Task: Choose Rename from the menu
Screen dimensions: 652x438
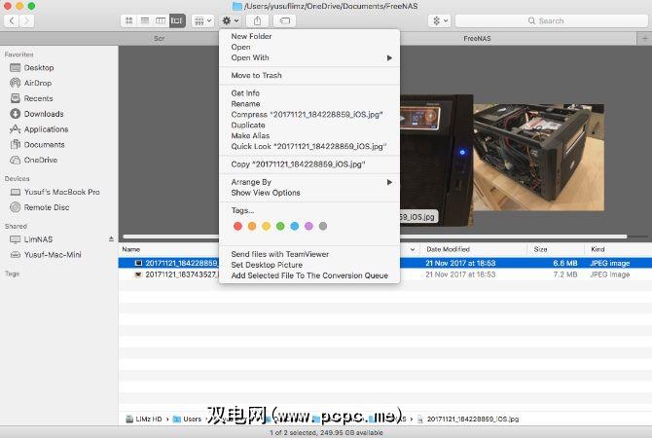Action: click(x=309, y=103)
